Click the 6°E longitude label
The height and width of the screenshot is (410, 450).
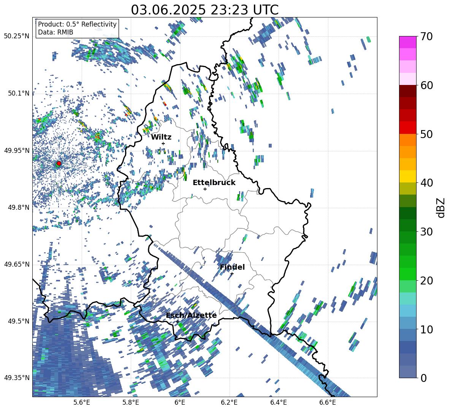click(x=180, y=402)
